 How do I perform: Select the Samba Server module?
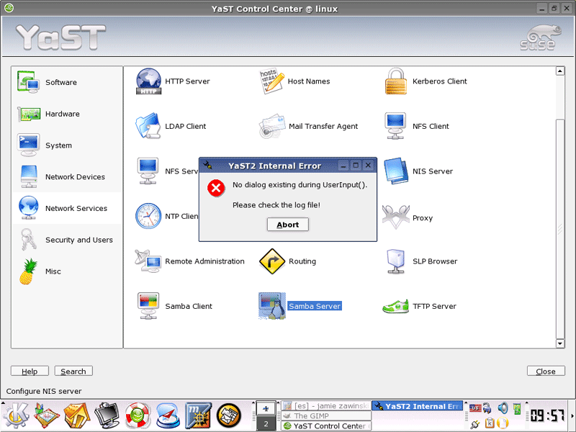coord(300,306)
